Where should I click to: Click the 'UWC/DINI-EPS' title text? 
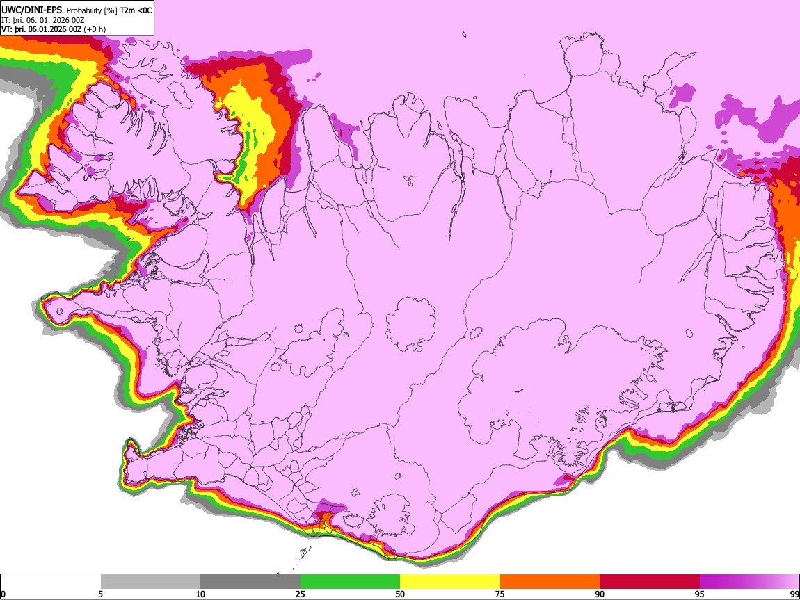31,10
